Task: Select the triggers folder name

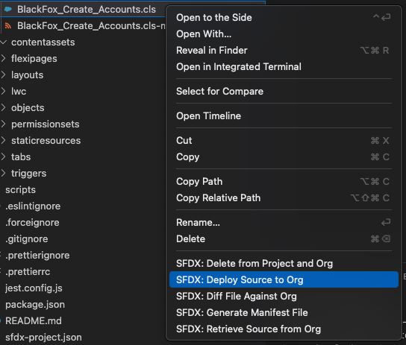Action: 29,173
